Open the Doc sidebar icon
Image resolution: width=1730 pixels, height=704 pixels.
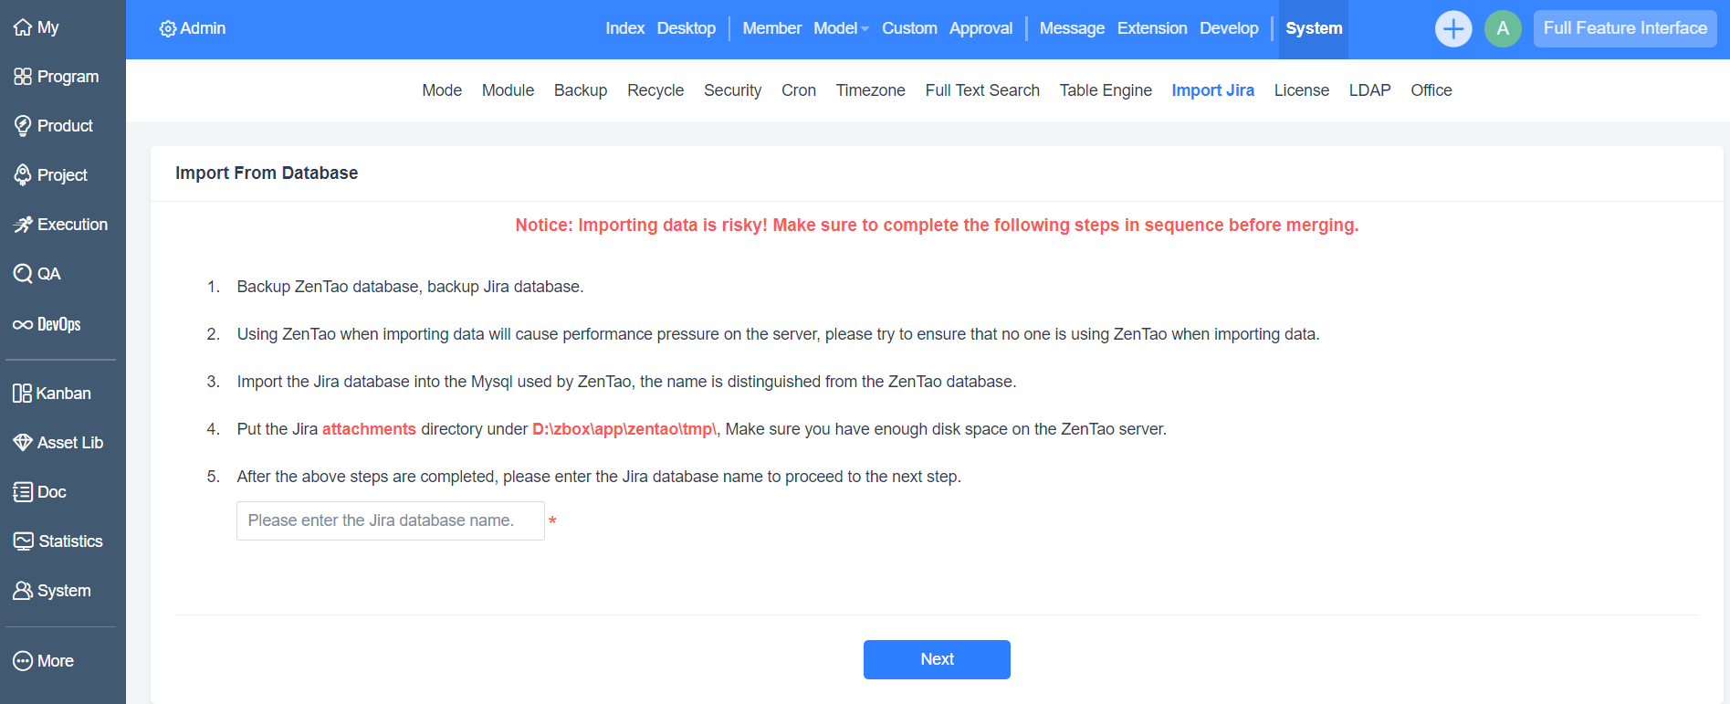click(x=23, y=492)
